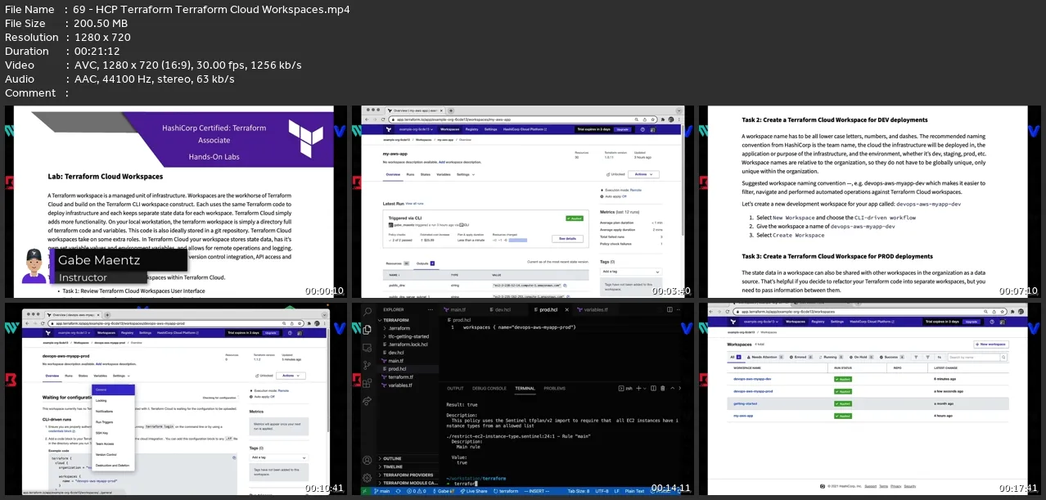Open Manage gear icon in VS Code activity bar
This screenshot has width=1046, height=500.
pos(367,477)
